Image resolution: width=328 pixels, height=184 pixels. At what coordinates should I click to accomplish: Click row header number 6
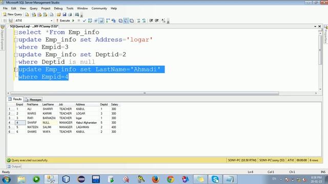(x=11, y=132)
